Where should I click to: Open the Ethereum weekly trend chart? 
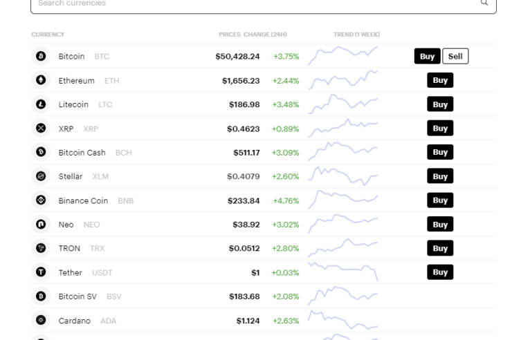tap(343, 80)
